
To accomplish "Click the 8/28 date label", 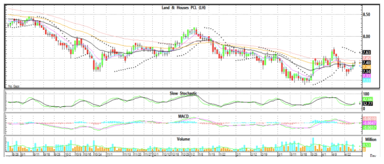I will pyautogui.click(x=16, y=154).
